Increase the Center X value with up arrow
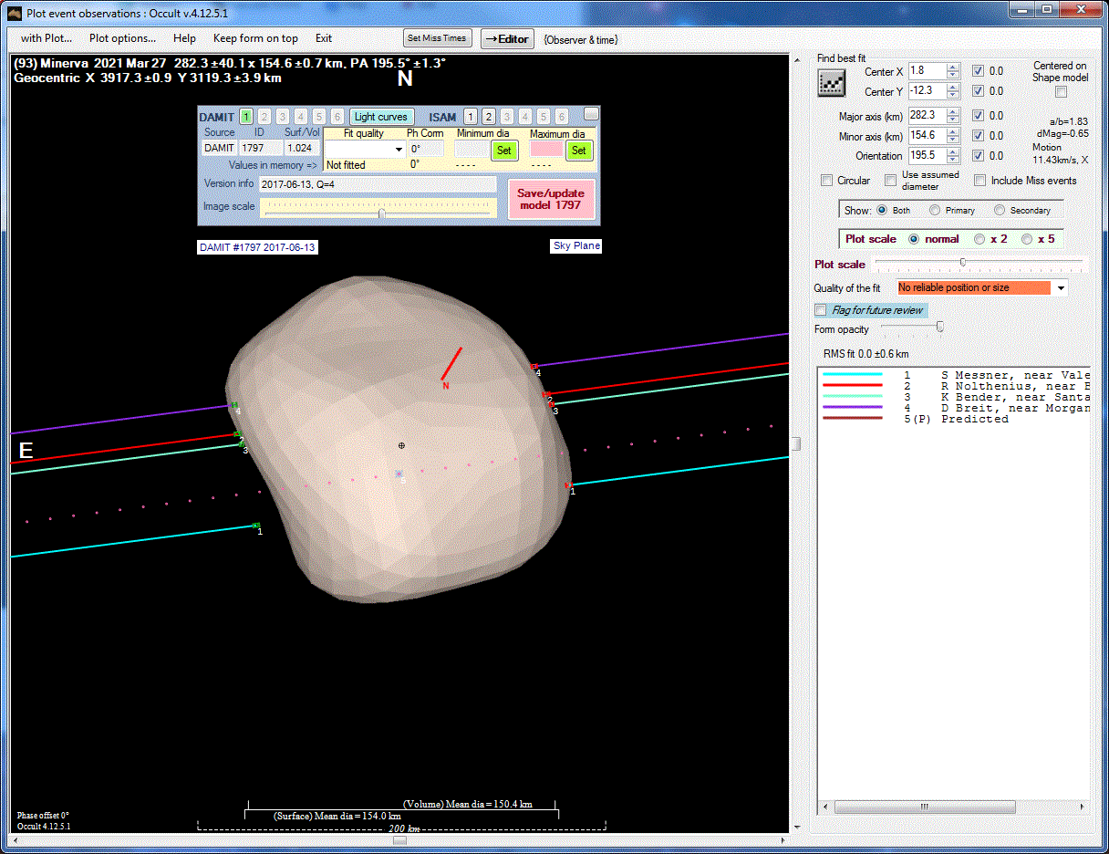The image size is (1109, 854). (953, 68)
